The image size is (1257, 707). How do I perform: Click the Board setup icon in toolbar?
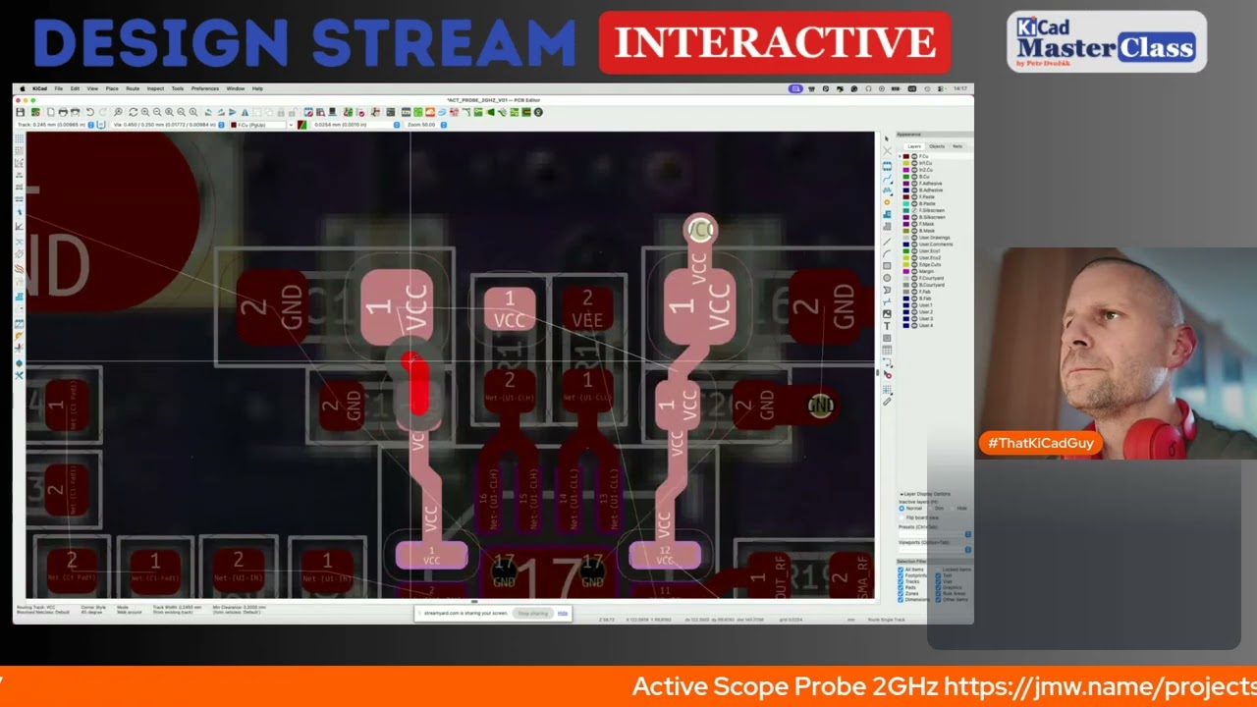tap(35, 112)
